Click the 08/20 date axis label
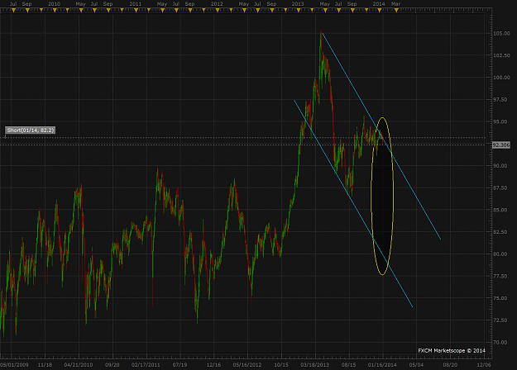The height and width of the screenshot is (370, 517). [x=450, y=365]
